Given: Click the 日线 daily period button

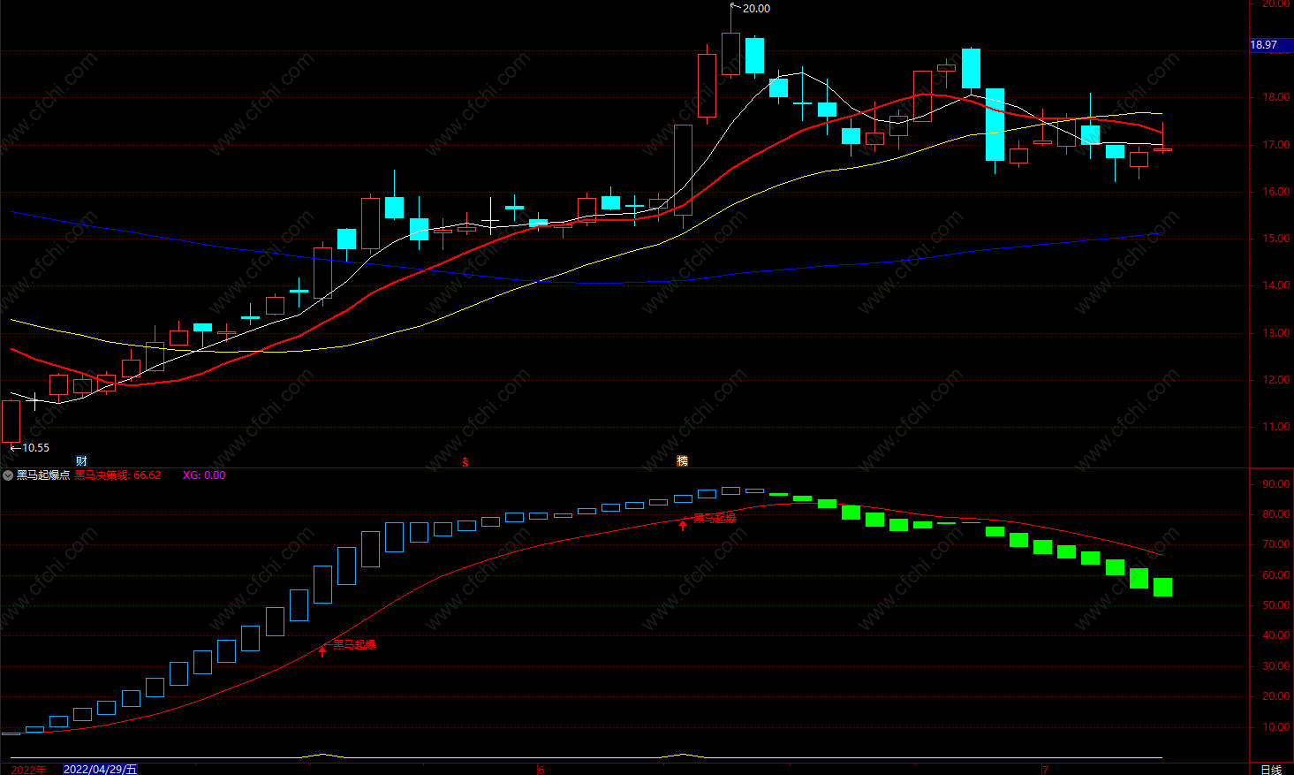Looking at the screenshot, I should coord(1271,770).
